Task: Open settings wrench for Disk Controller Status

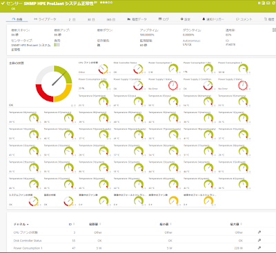Action: click(x=259, y=241)
